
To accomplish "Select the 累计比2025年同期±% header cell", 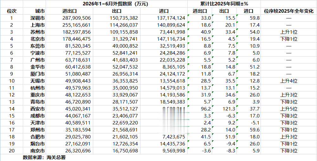I will point(224,4).
